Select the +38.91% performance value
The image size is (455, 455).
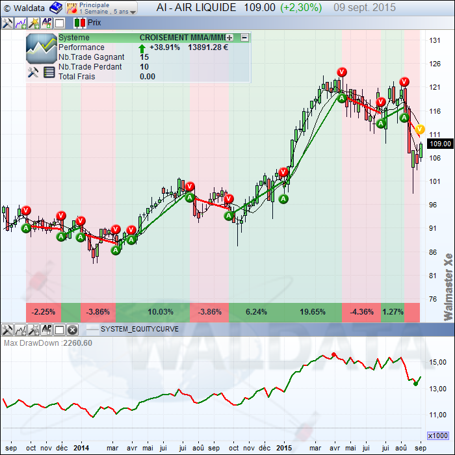pyautogui.click(x=164, y=47)
